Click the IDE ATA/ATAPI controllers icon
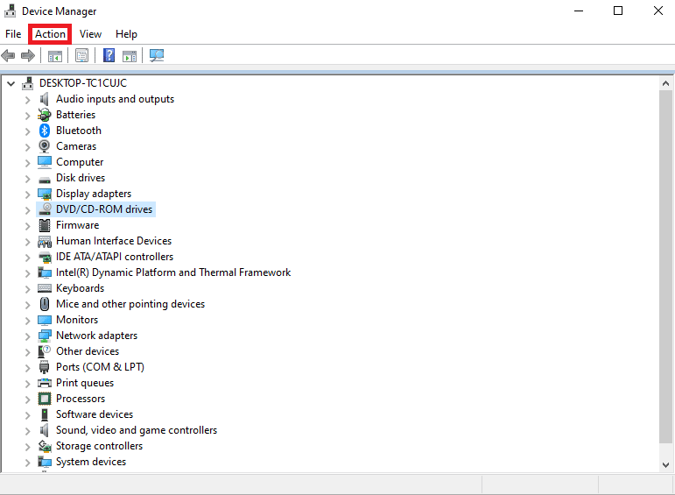Image resolution: width=675 pixels, height=495 pixels. (x=45, y=258)
